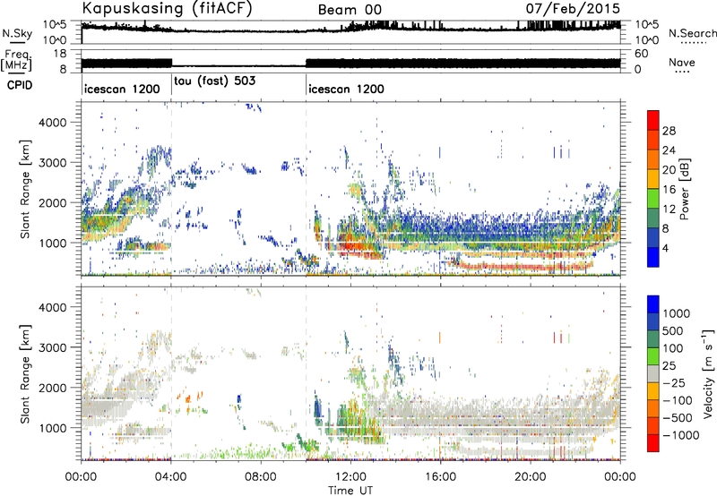This screenshot has width=717, height=496.
Task: Select the 500 label on Velocity colorbar
Action: (673, 331)
